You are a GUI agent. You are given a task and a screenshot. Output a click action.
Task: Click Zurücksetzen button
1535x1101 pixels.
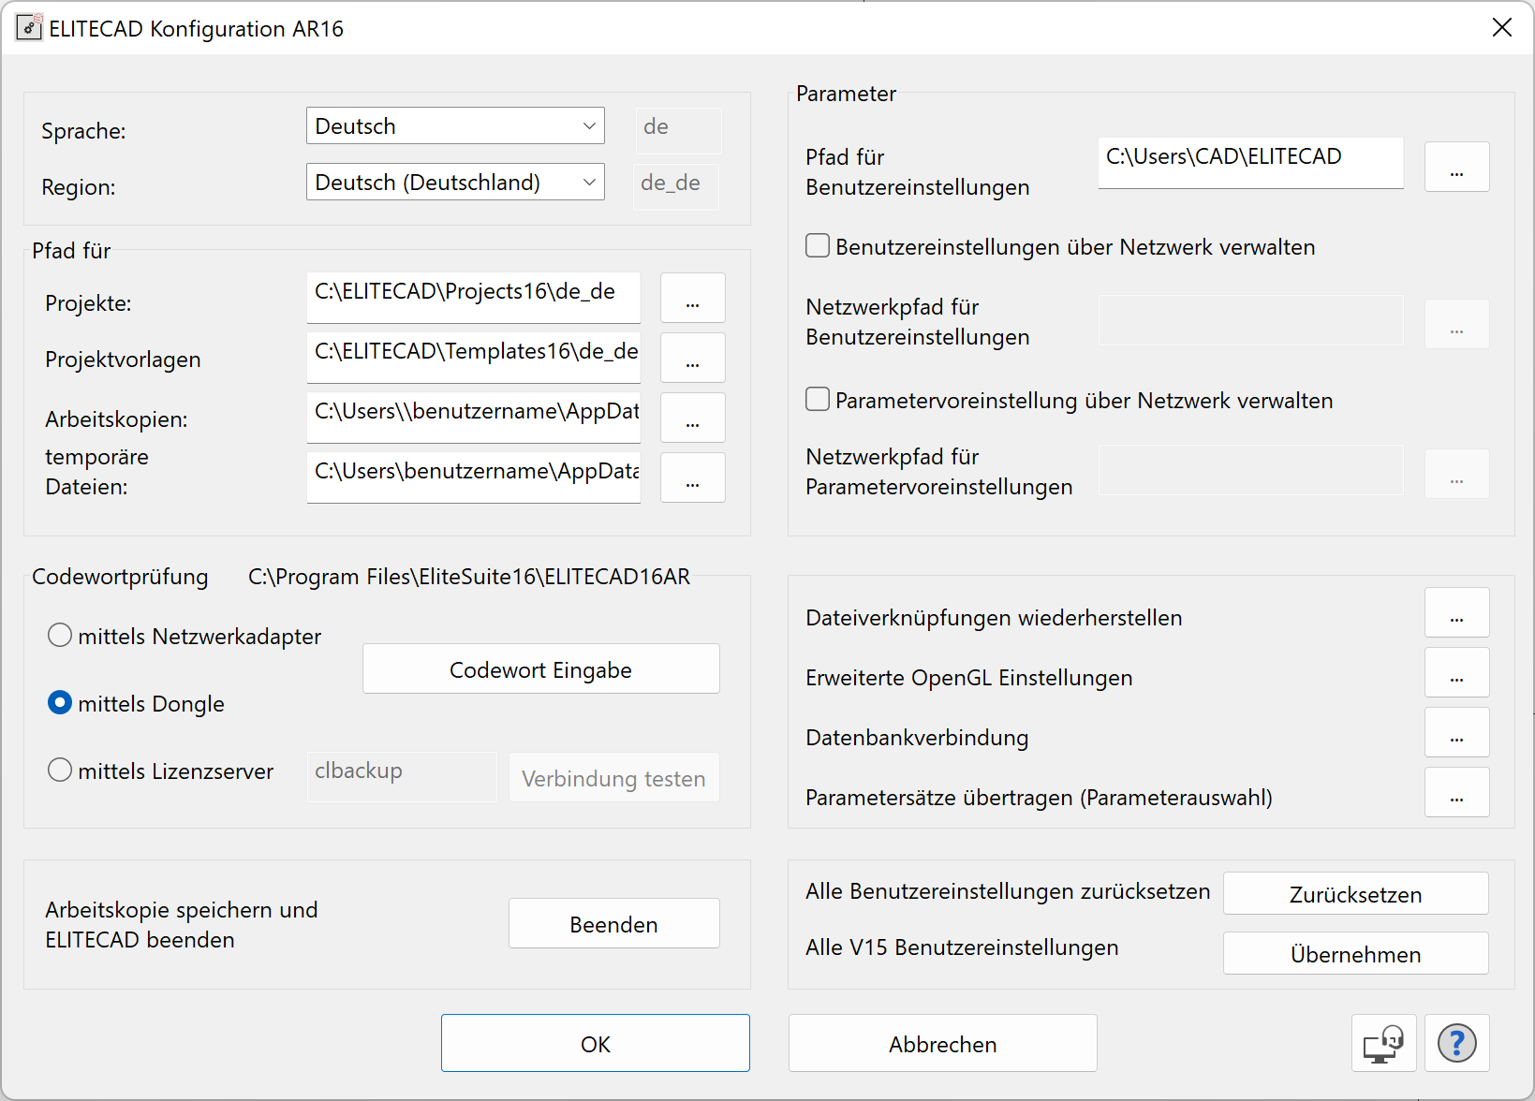(x=1356, y=893)
